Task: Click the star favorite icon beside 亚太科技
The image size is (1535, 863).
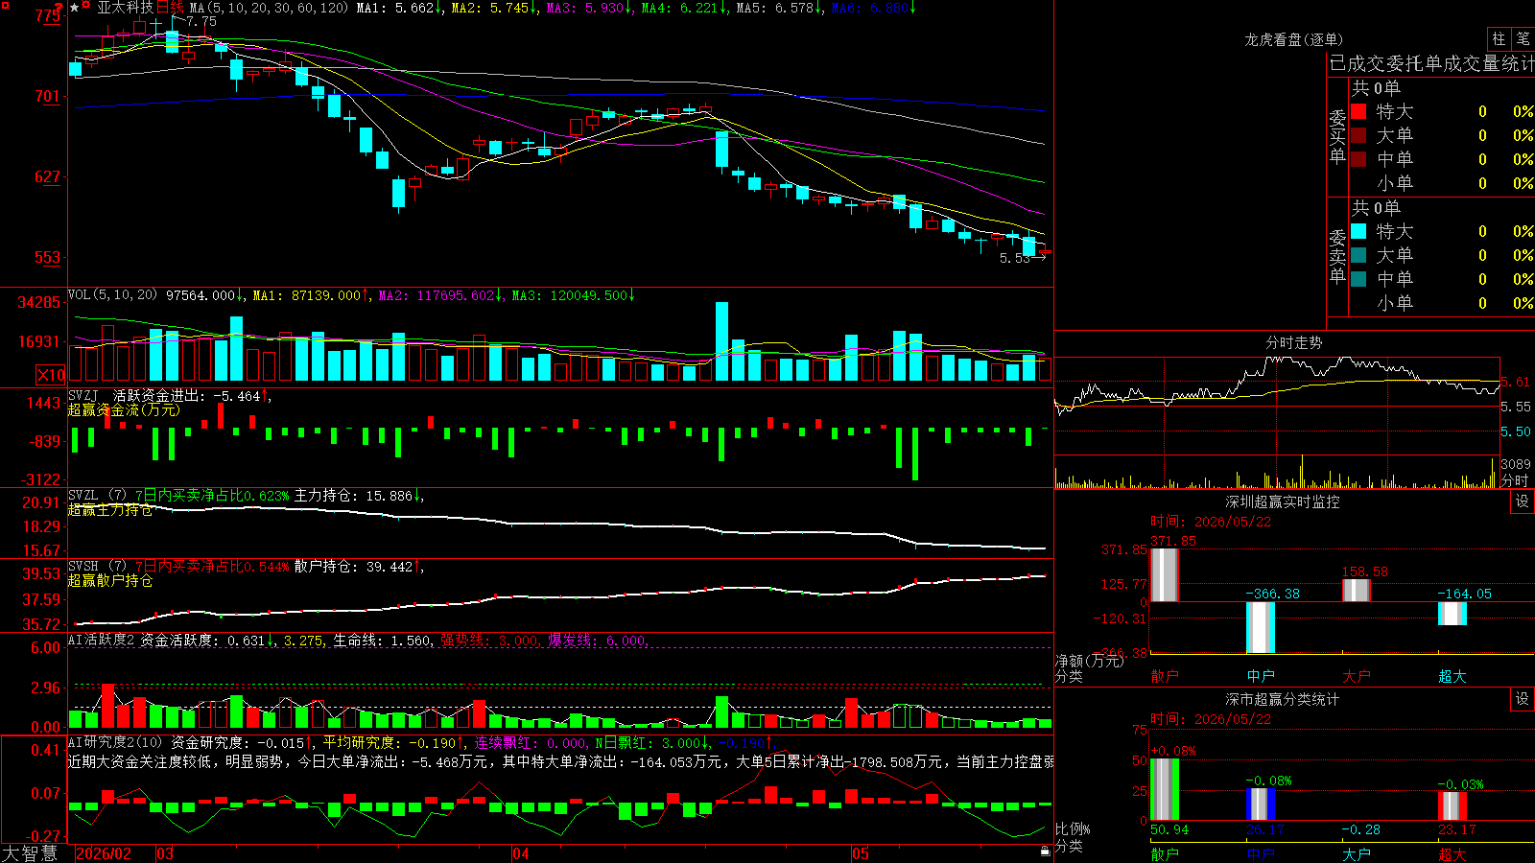Action: (75, 8)
